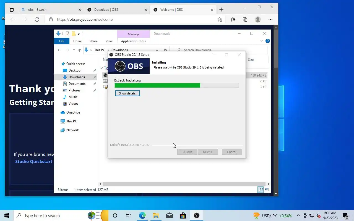354x221 pixels.
Task: Select Desktop in the navigation pane
Action: [x=74, y=70]
